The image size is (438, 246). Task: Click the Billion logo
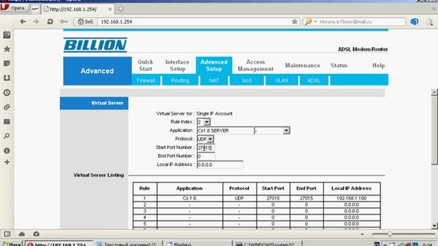[x=95, y=45]
